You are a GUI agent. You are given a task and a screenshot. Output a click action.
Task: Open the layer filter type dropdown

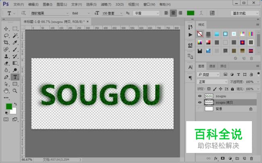point(208,74)
